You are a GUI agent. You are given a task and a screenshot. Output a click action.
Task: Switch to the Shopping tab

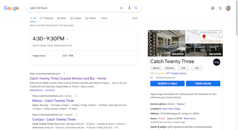pos(47,18)
